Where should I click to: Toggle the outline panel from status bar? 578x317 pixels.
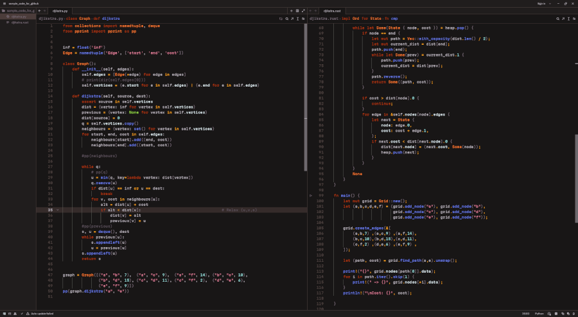pyautogui.click(x=10, y=314)
